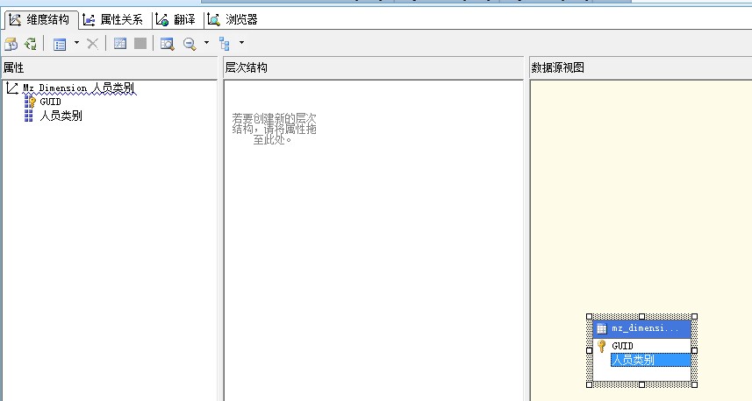This screenshot has height=401, width=752.
Task: Click the diagram layout tree icon
Action: pos(225,44)
